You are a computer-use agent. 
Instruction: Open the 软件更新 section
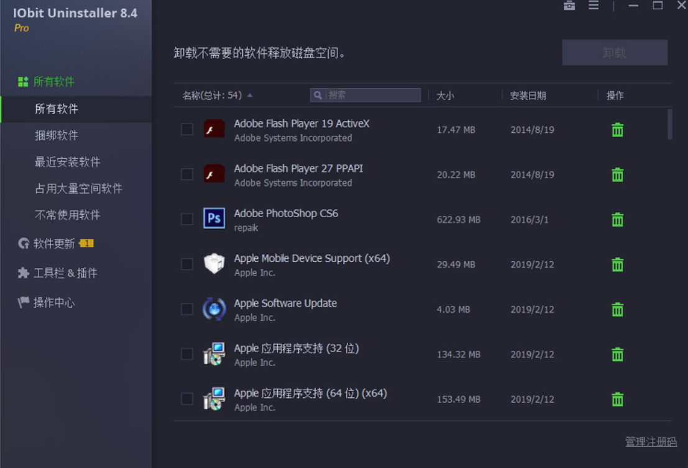click(x=54, y=243)
